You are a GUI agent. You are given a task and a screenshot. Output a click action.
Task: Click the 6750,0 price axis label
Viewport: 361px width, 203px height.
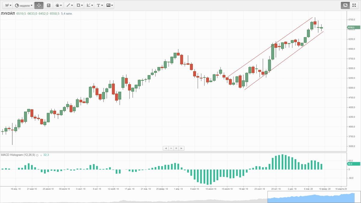pyautogui.click(x=352, y=20)
